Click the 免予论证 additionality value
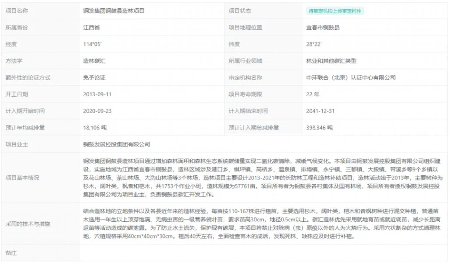Image resolution: width=449 pixels, height=262 pixels. 94,77
